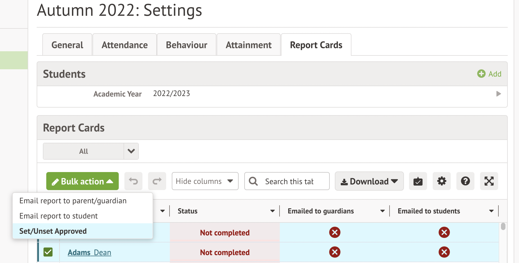Uncheck the Adams Dean row checkbox
This screenshot has width=519, height=263.
click(48, 252)
